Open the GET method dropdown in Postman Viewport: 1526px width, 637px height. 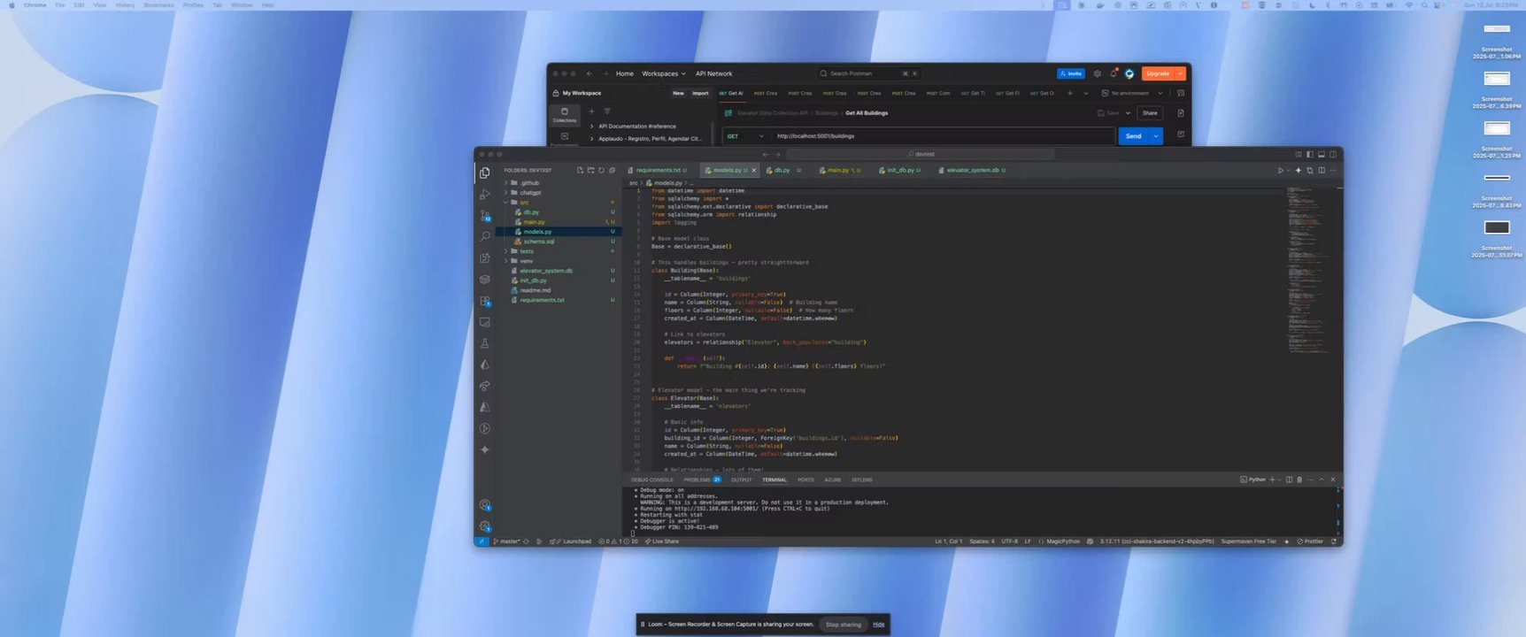[x=744, y=136]
